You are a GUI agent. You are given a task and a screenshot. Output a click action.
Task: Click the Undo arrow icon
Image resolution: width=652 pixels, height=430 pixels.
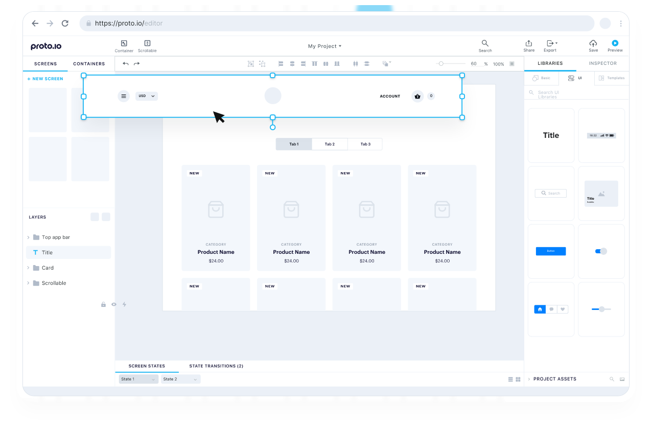(126, 64)
